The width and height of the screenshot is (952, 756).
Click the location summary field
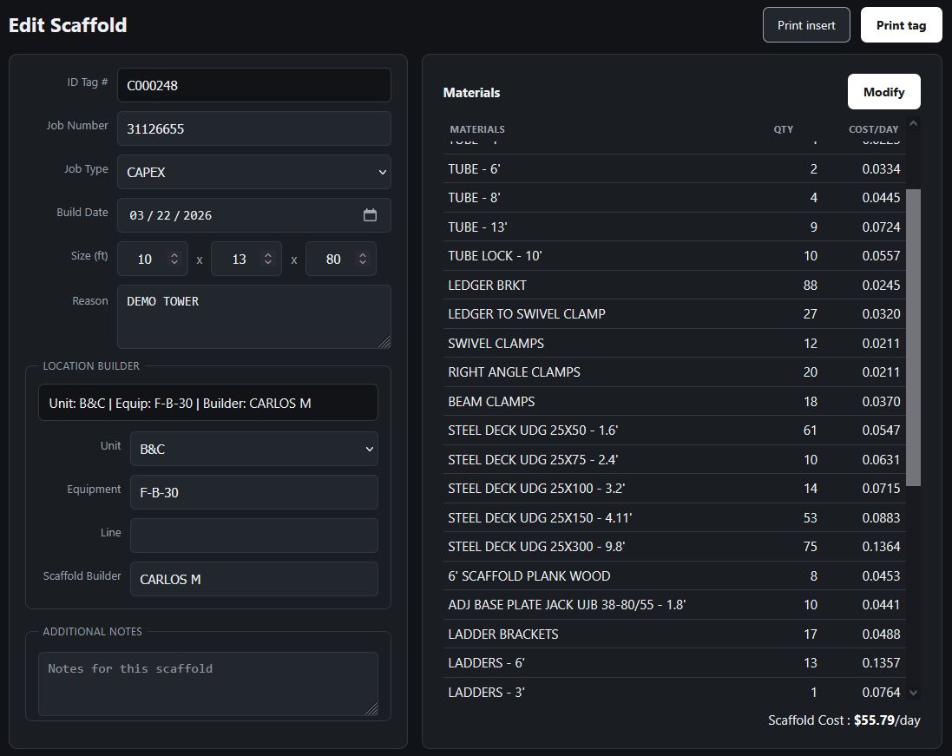click(x=208, y=403)
